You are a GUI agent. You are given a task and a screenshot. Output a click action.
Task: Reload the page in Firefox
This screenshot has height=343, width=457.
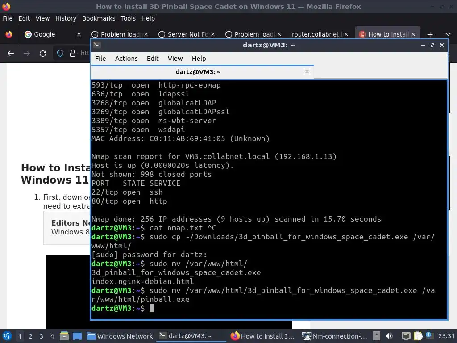[43, 54]
